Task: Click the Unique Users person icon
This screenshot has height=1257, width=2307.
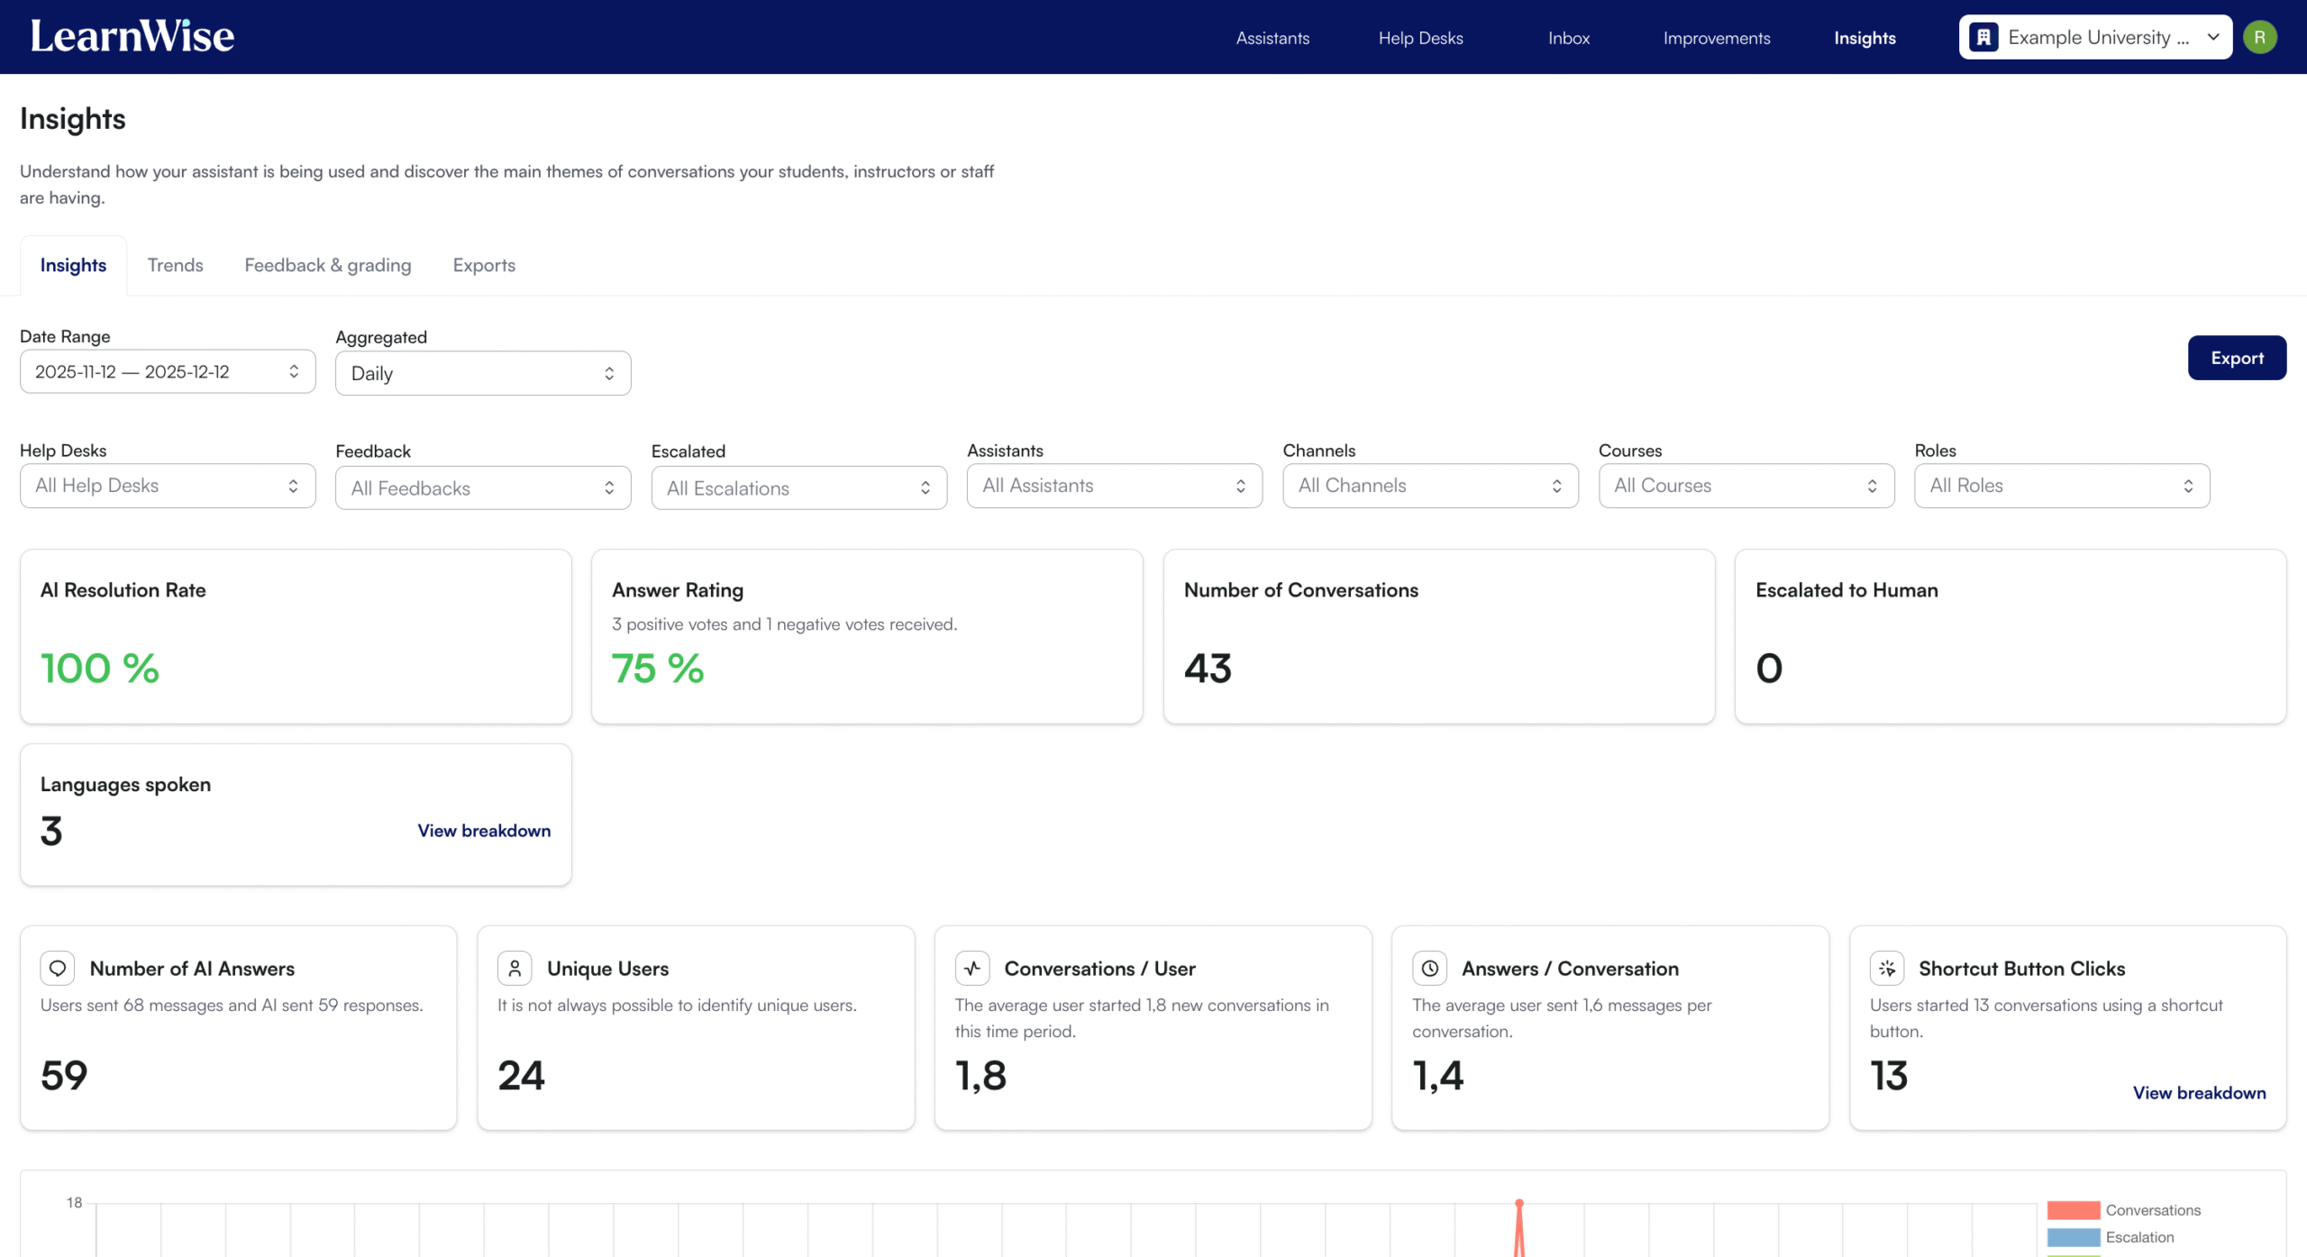Action: [x=515, y=968]
